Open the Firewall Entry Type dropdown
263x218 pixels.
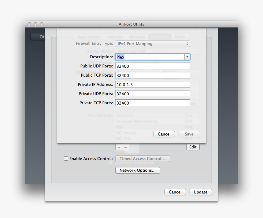tap(153, 44)
